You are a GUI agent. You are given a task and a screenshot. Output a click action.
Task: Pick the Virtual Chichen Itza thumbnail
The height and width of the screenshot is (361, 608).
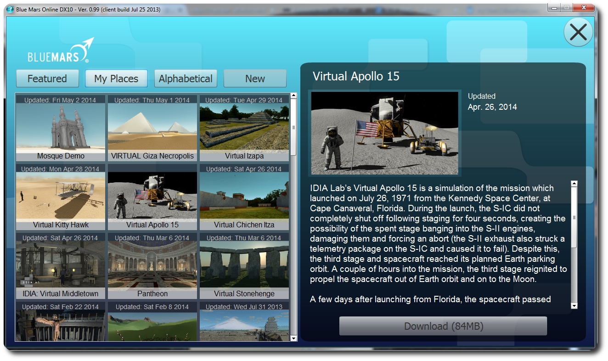[x=244, y=197]
